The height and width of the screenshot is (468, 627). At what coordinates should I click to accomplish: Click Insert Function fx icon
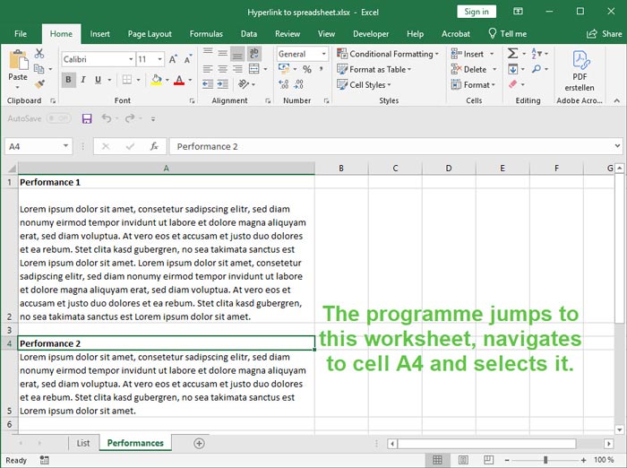154,146
